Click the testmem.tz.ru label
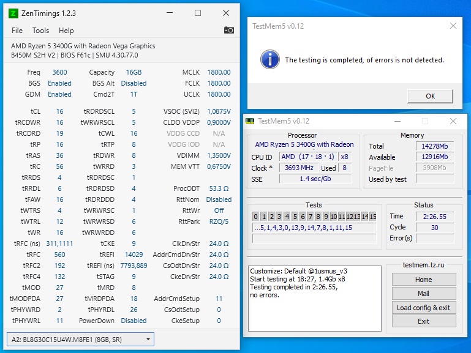This screenshot has width=471, height=353. point(424,265)
